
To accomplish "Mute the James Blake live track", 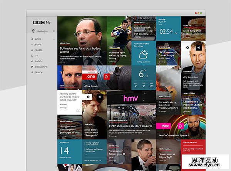I will [100, 97].
